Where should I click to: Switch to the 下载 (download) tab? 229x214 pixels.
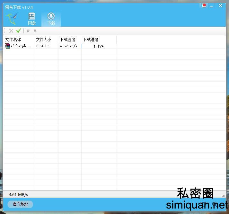(x=51, y=19)
